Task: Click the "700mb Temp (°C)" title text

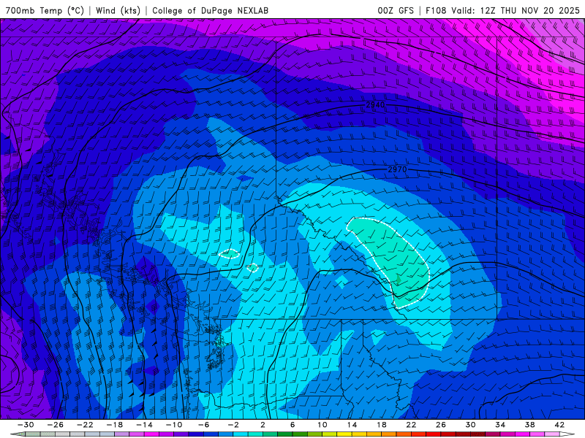Action: [45, 10]
